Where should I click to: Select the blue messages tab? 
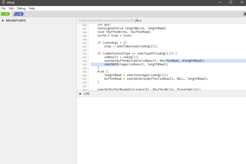point(19,14)
